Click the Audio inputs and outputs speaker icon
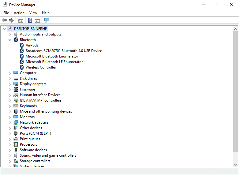 point(16,34)
